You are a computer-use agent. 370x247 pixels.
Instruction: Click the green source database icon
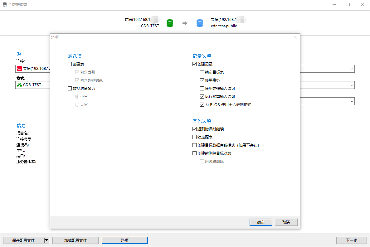point(170,23)
